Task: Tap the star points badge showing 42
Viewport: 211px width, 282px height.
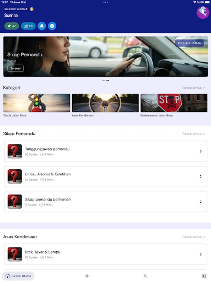Action: pyautogui.click(x=12, y=26)
